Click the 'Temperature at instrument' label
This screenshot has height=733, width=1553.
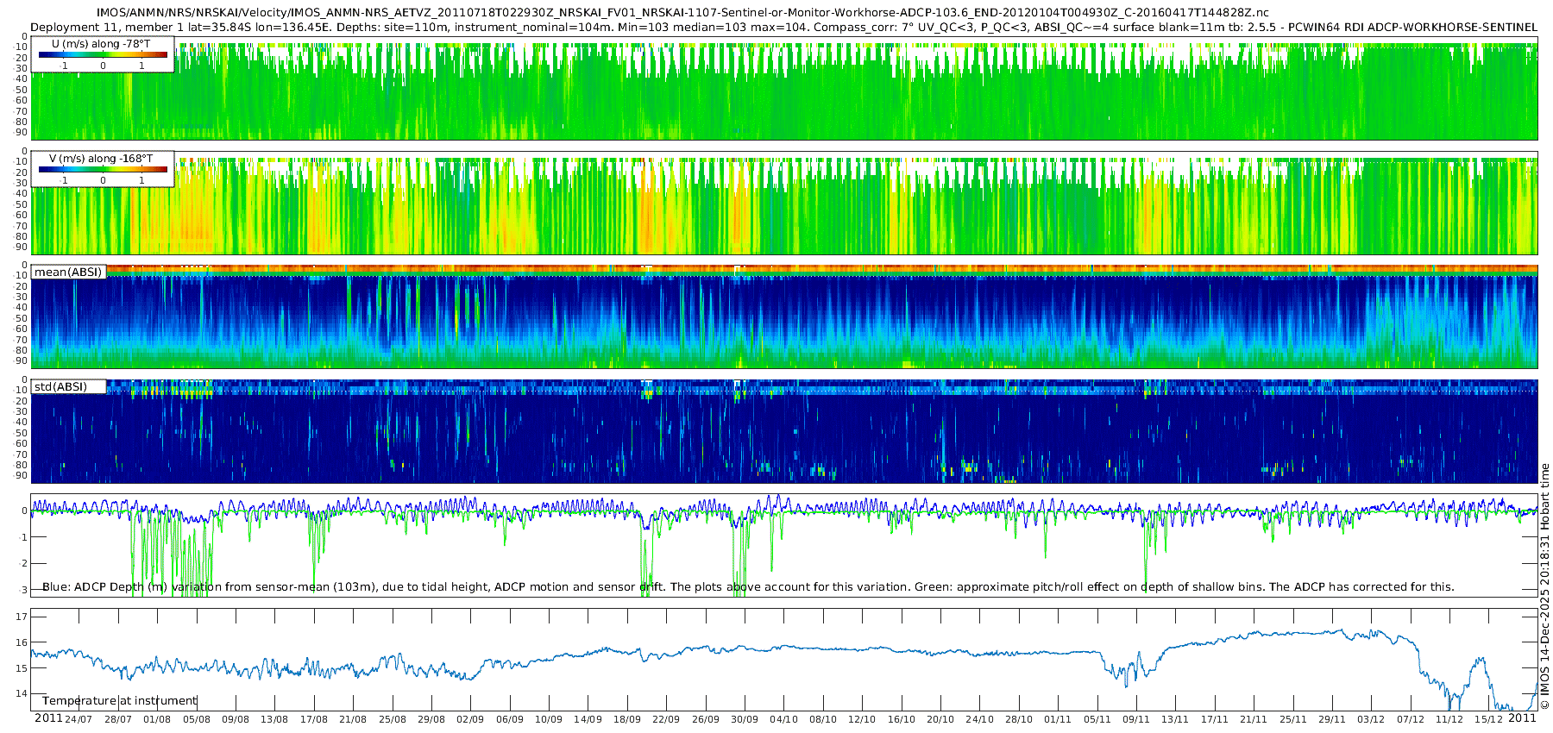click(120, 701)
